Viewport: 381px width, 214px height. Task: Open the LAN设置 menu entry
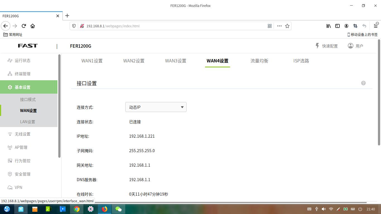point(28,121)
